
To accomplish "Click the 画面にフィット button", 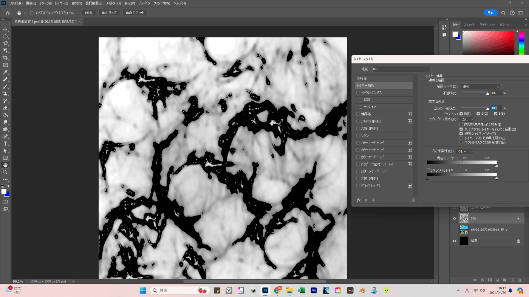I will (135, 13).
